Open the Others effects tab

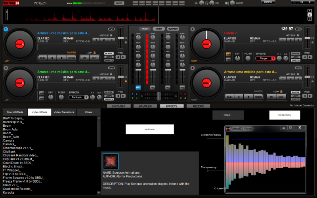click(88, 112)
